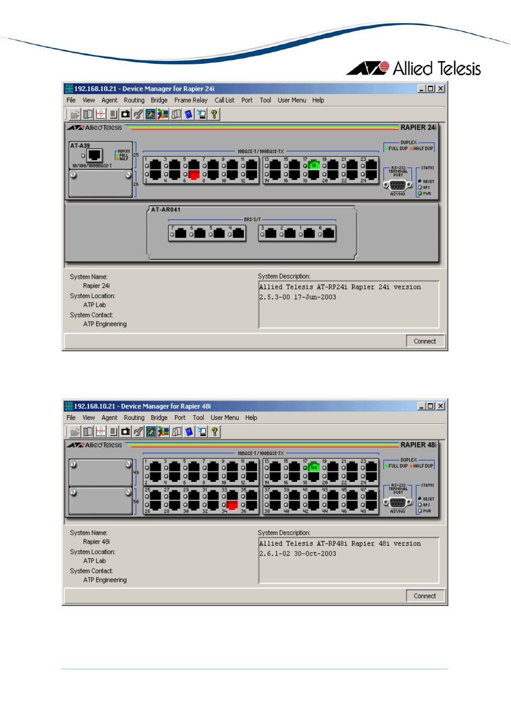Open the File menu in Rapier 24i window
Screen dimensions: 511x724
click(x=71, y=100)
